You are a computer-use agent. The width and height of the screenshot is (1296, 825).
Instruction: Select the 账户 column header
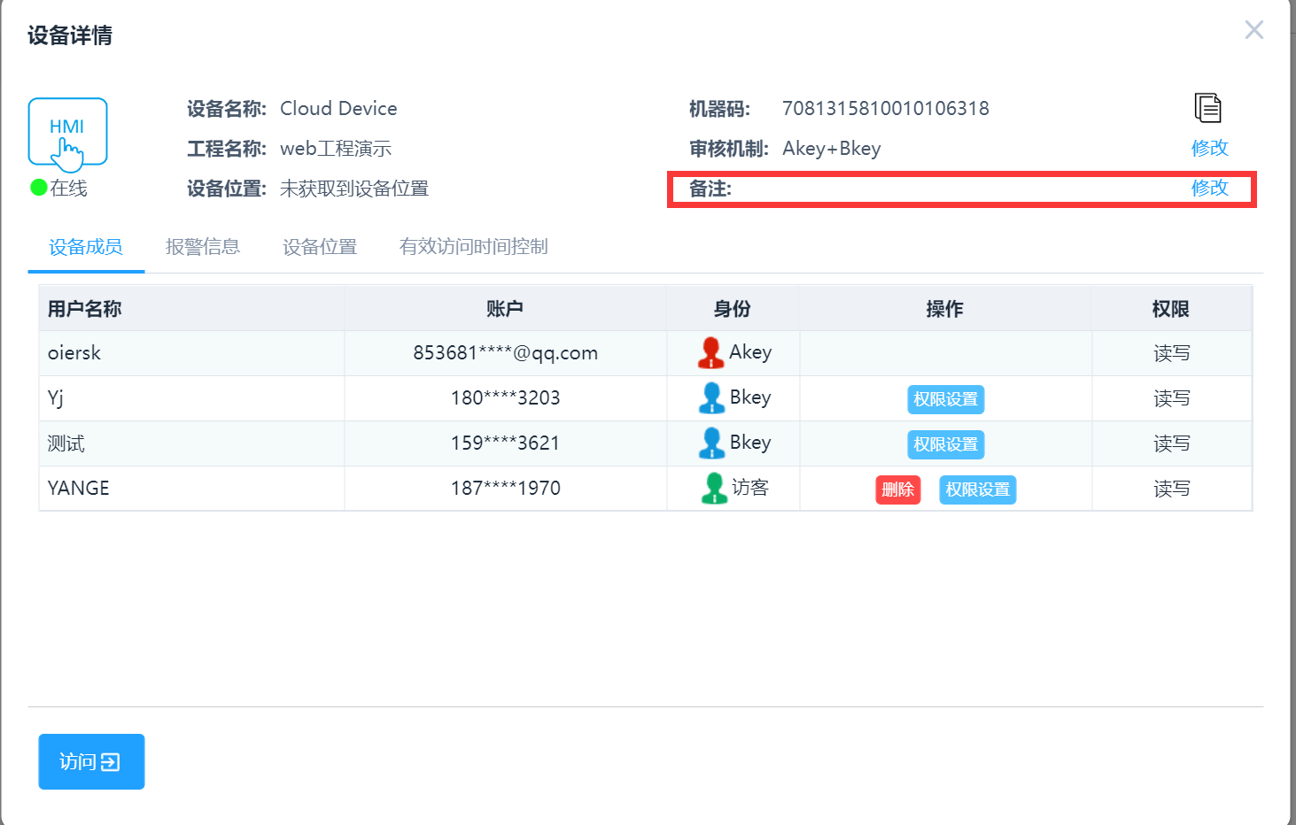pyautogui.click(x=505, y=309)
